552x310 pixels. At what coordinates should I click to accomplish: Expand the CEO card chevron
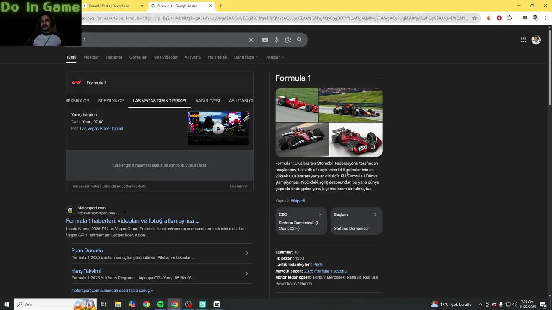click(x=320, y=214)
